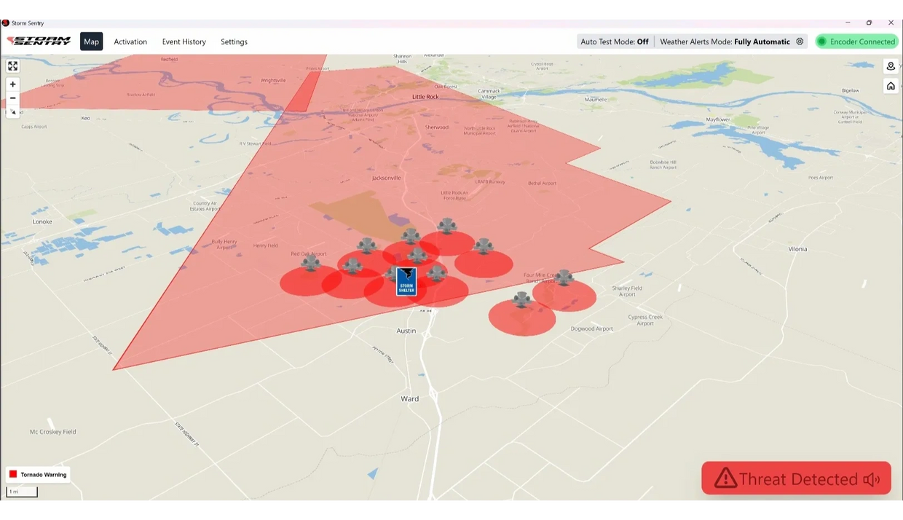Click the speaker icon in Threat Detected

871,479
